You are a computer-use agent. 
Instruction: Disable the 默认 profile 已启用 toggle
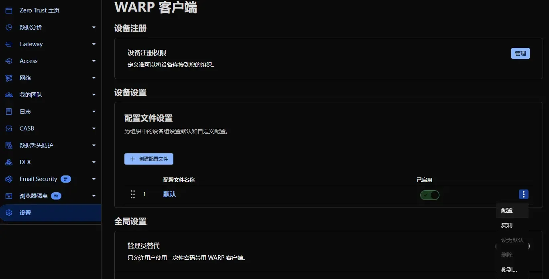(429, 195)
